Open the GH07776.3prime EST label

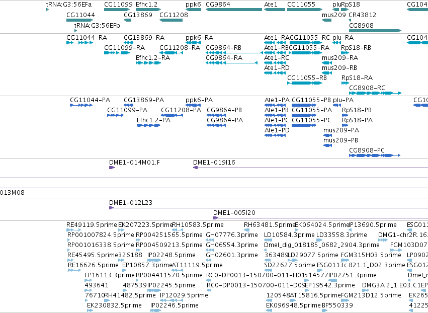[232, 235]
